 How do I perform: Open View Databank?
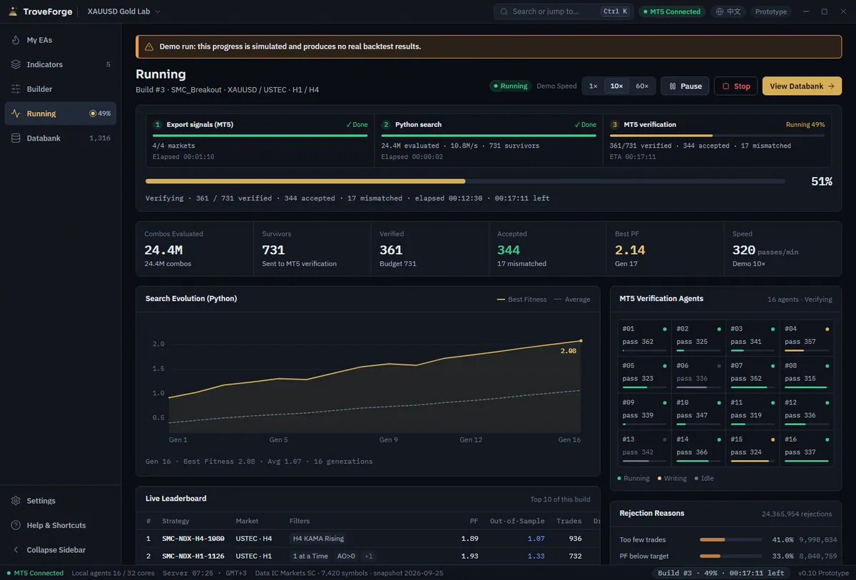pyautogui.click(x=802, y=86)
